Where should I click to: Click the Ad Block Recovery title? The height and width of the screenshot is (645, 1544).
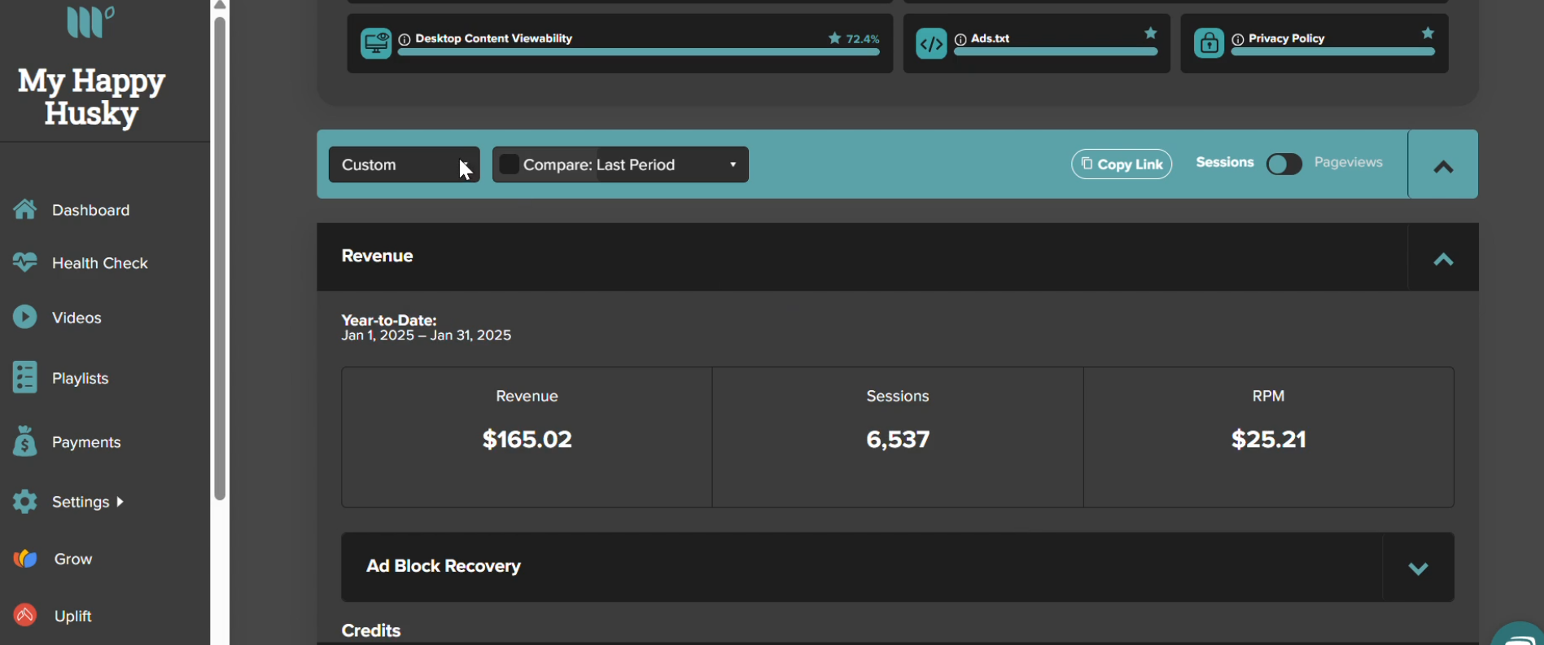pyautogui.click(x=444, y=566)
